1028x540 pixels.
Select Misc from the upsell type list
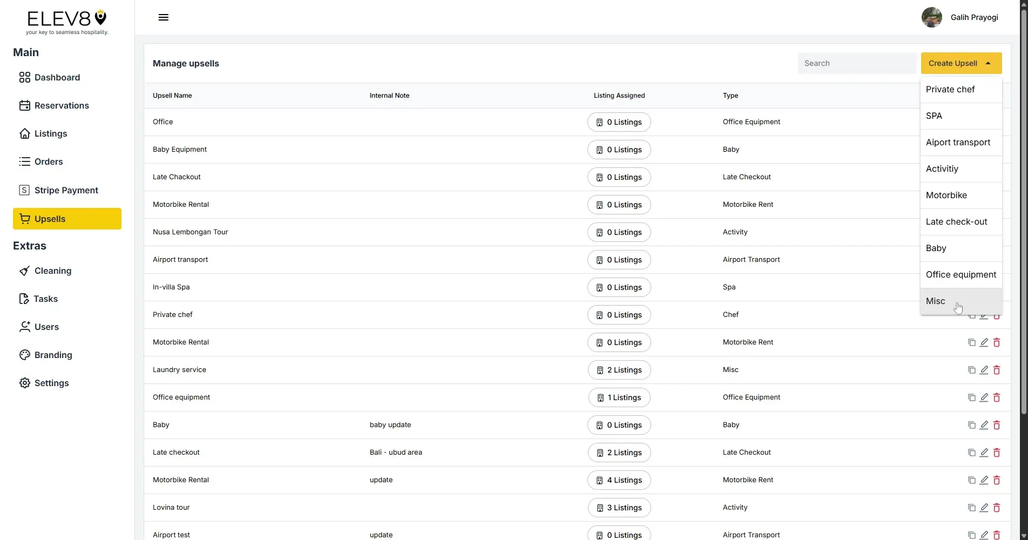(x=935, y=301)
